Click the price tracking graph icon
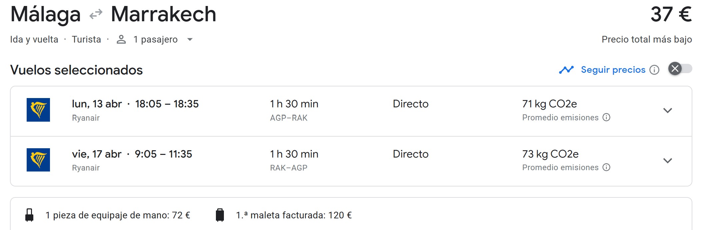 (566, 70)
